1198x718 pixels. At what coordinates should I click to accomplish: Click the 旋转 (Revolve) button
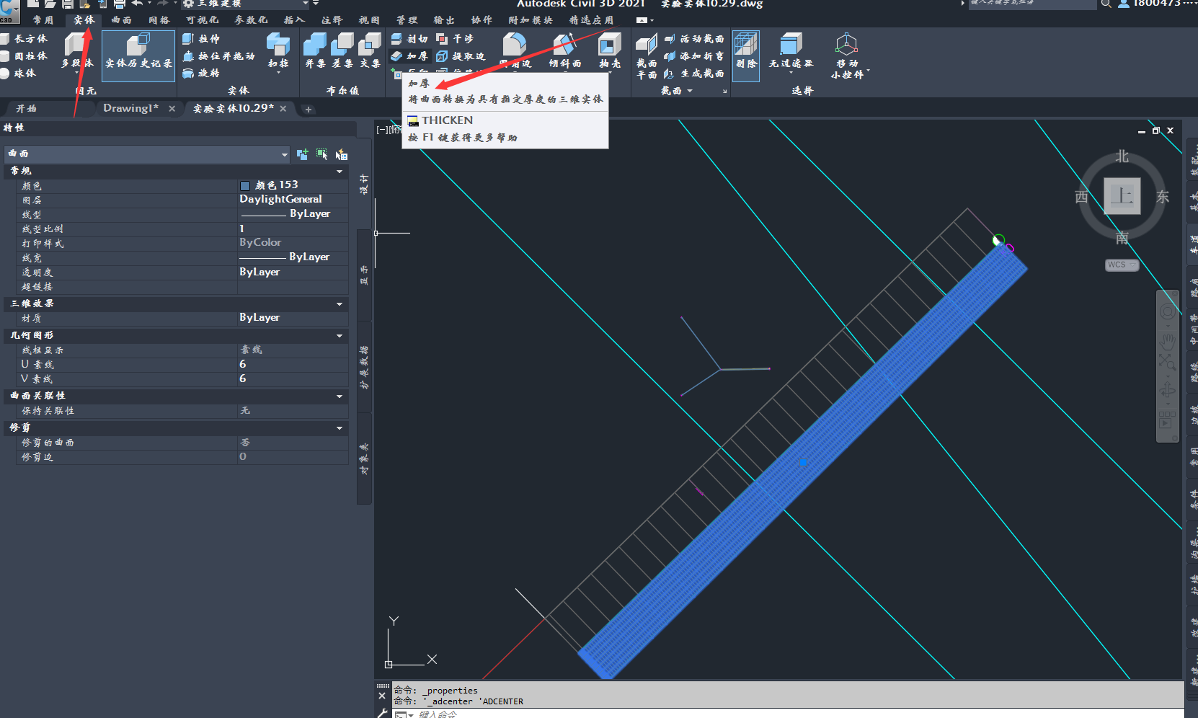tap(201, 74)
